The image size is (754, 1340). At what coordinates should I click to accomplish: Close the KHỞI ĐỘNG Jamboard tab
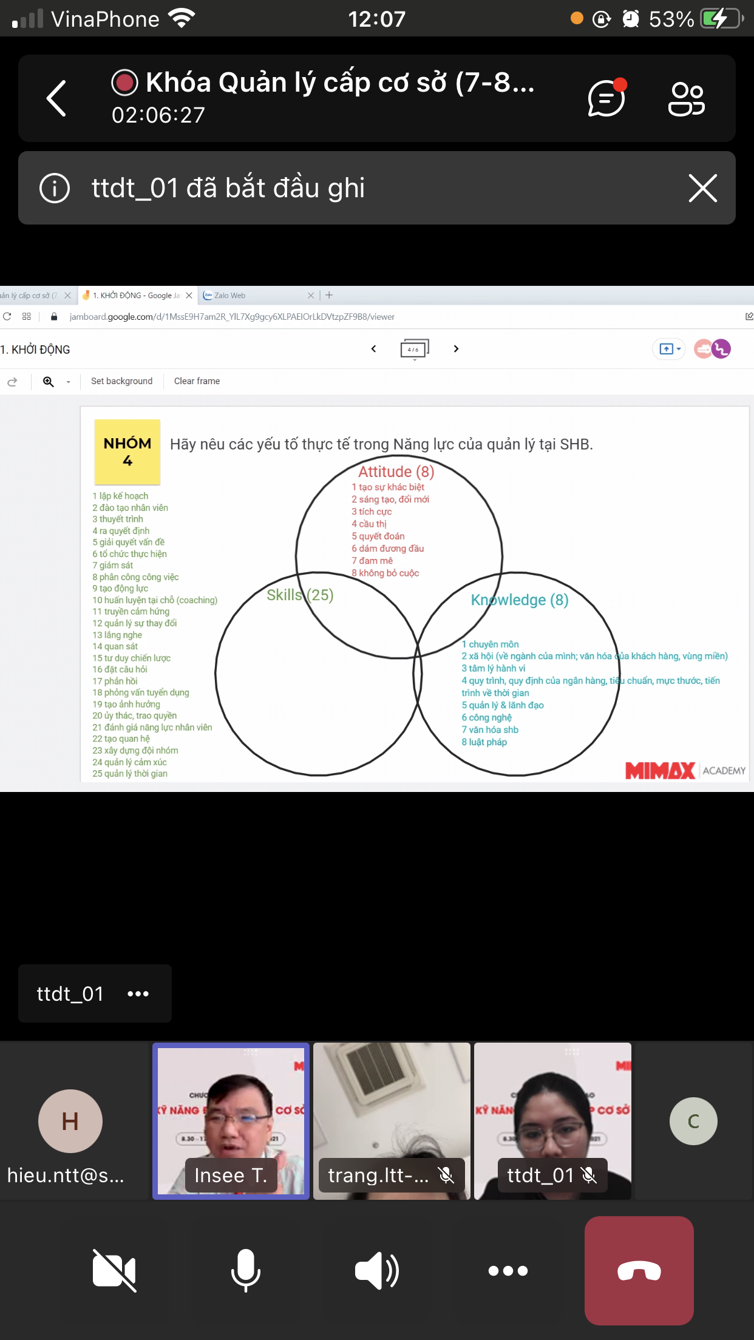coord(189,296)
